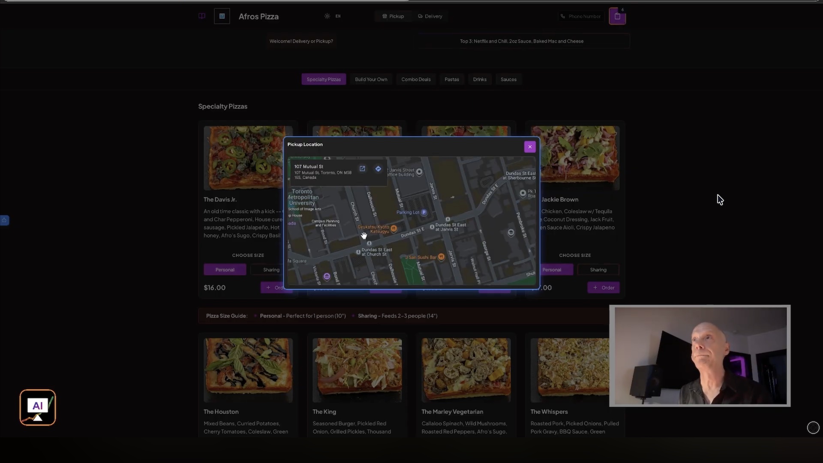Image resolution: width=823 pixels, height=463 pixels.
Task: Toggle the sun theme icon
Action: [x=327, y=16]
